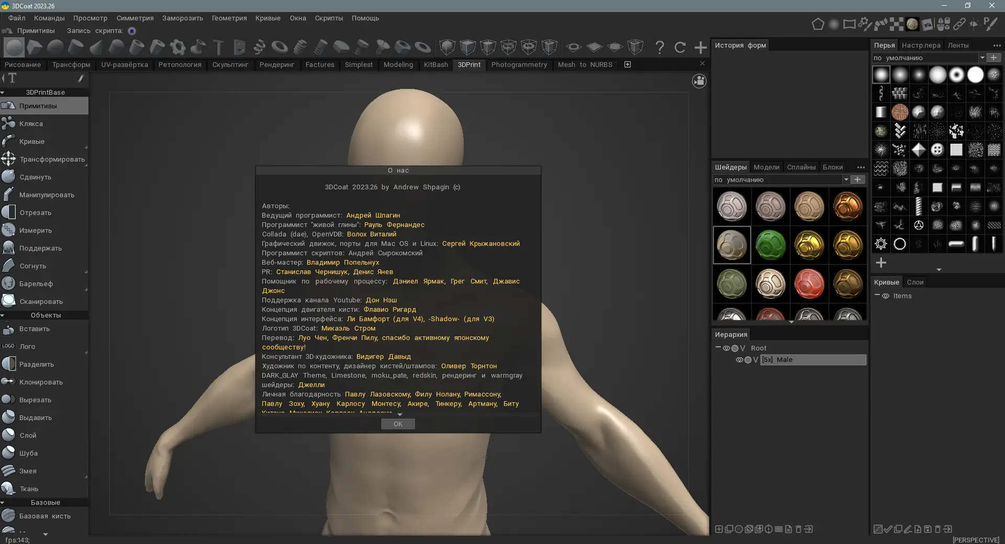Switch to the Настр.пера tab
1005x544 pixels.
[x=921, y=46]
